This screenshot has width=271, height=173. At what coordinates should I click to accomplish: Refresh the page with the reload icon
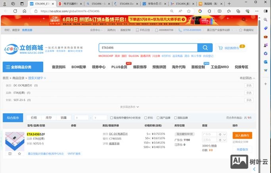pos(15,11)
